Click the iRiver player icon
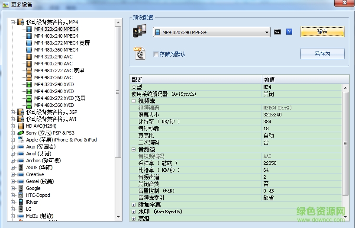 click(x=21, y=202)
